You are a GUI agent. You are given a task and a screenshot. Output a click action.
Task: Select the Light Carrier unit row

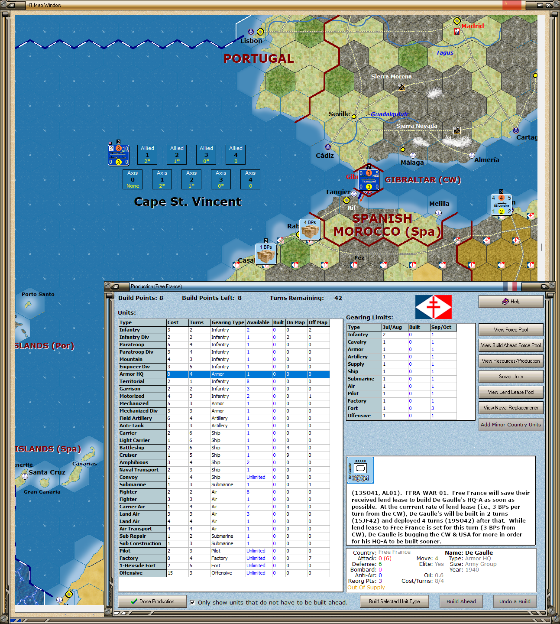point(224,440)
